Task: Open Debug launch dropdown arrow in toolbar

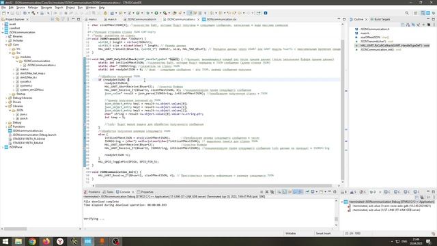Action: click(x=151, y=13)
